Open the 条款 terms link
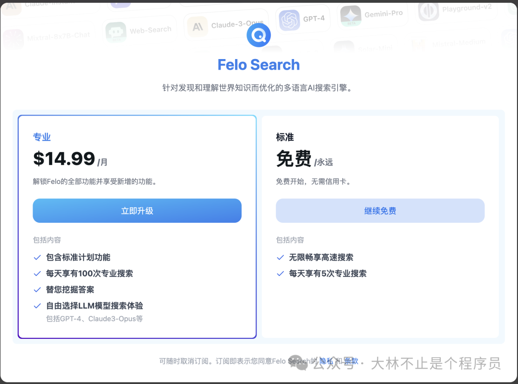 coord(351,361)
